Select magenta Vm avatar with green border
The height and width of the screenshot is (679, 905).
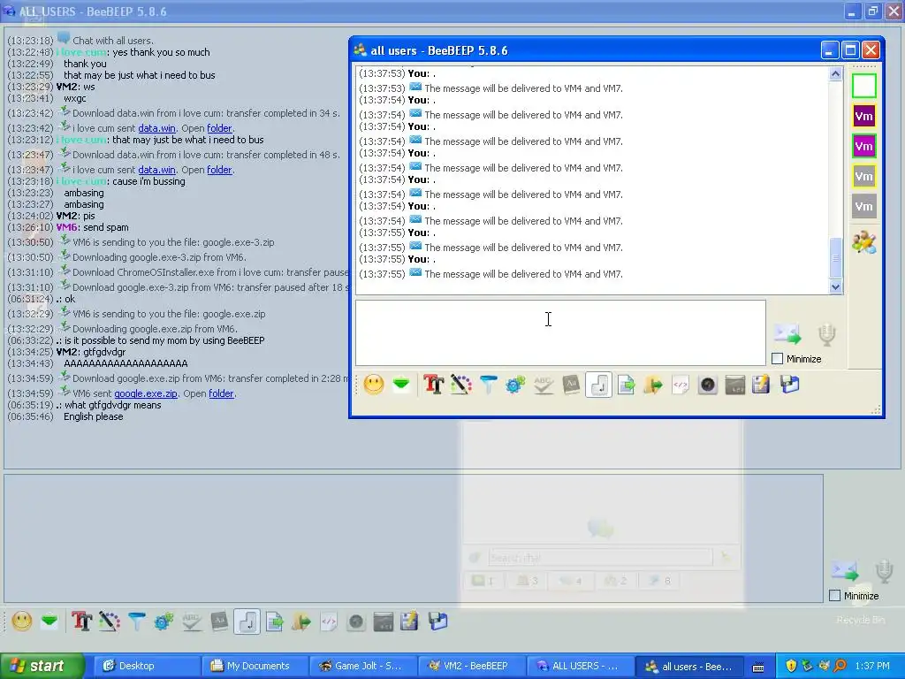tap(864, 146)
